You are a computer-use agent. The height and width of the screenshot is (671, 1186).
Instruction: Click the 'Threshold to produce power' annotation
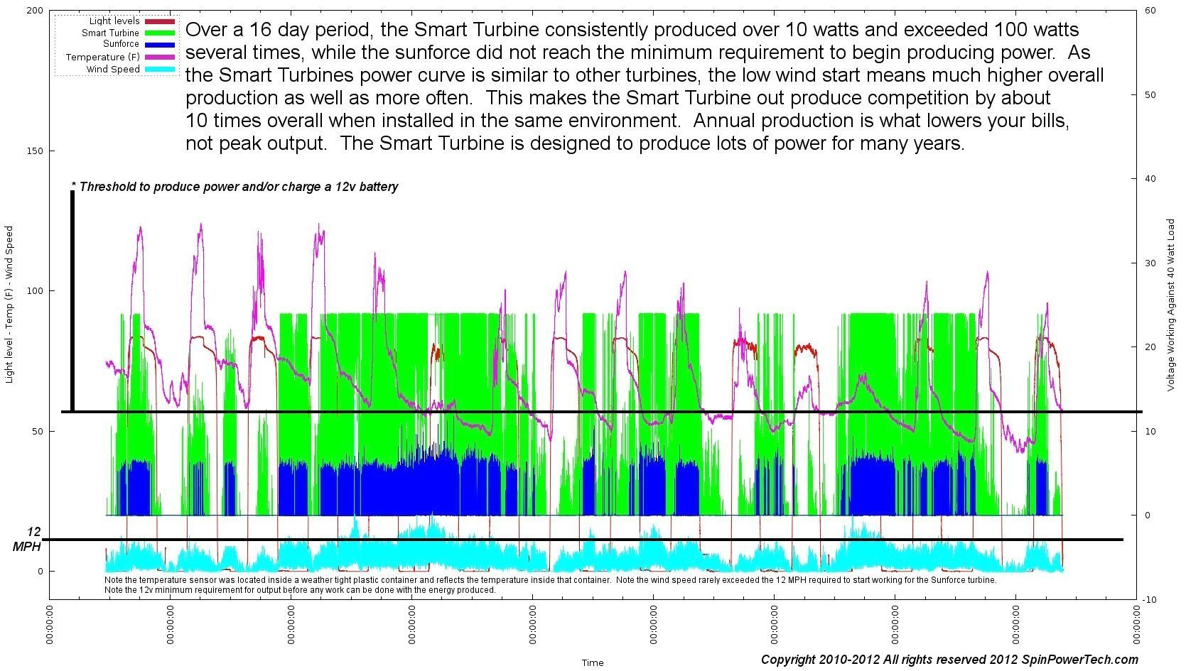tap(234, 187)
